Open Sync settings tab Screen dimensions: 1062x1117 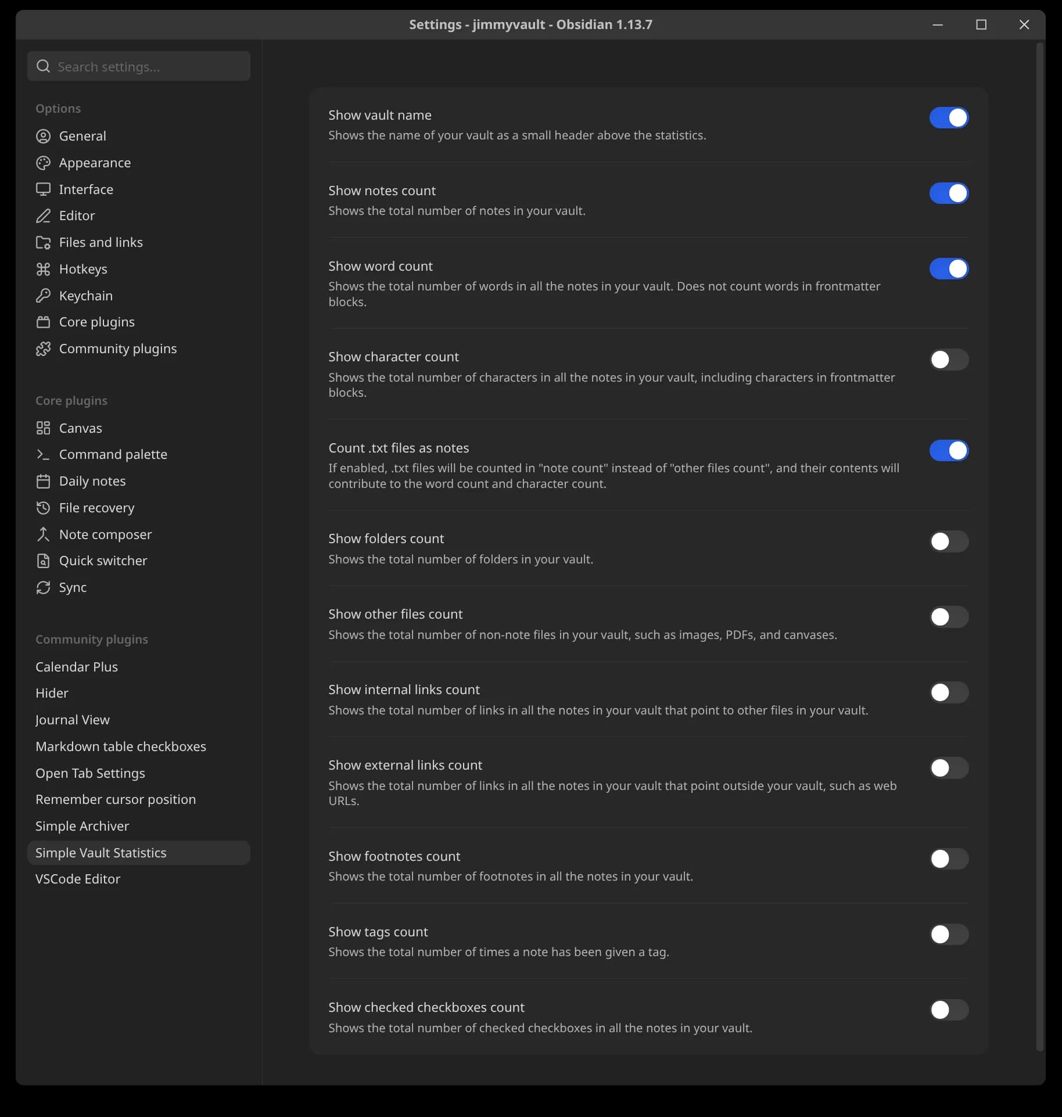[x=139, y=587]
